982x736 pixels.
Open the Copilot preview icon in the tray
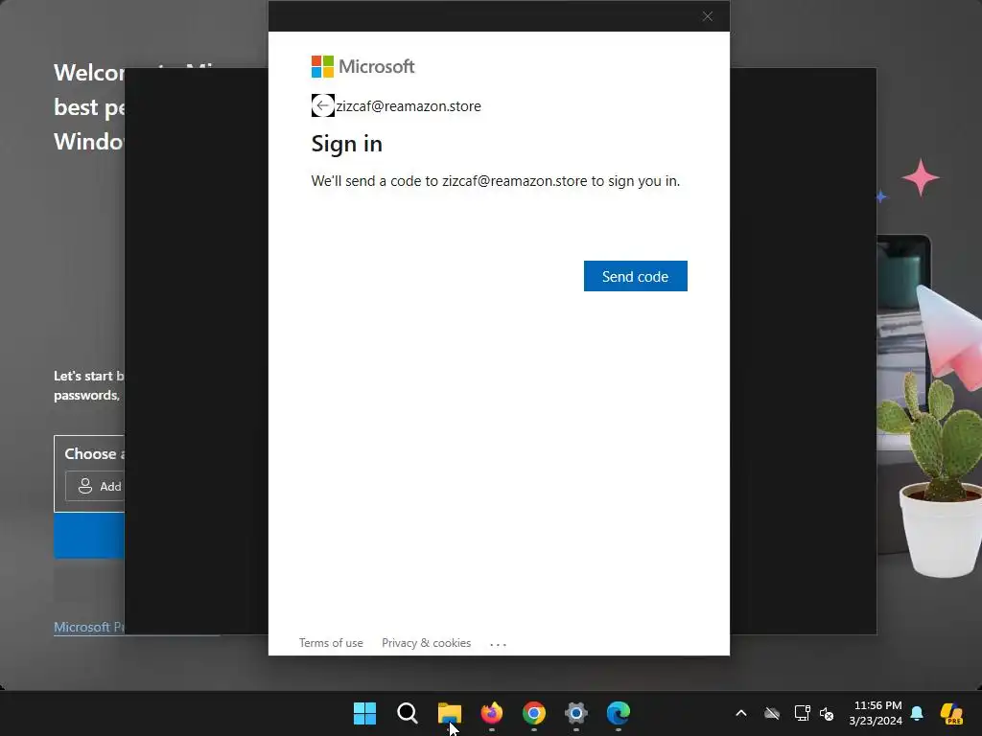click(951, 713)
